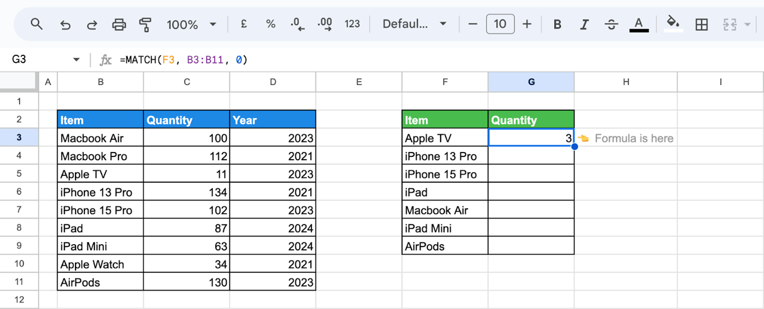
Task: Select the Macbook Pro cell in column B
Action: 101,156
